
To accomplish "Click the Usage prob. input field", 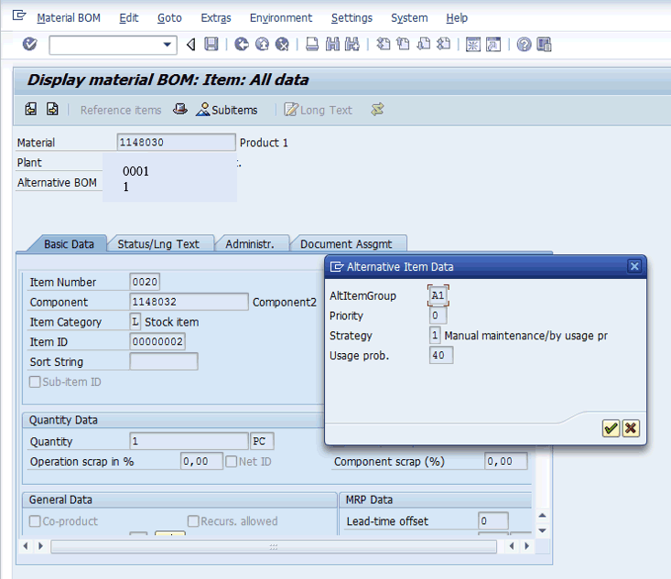I will tap(441, 355).
